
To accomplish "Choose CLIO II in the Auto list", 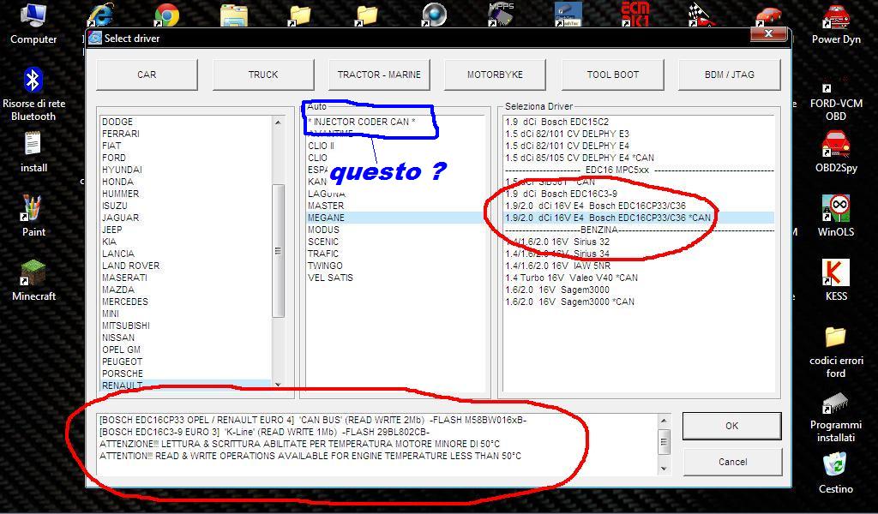I will pyautogui.click(x=321, y=146).
